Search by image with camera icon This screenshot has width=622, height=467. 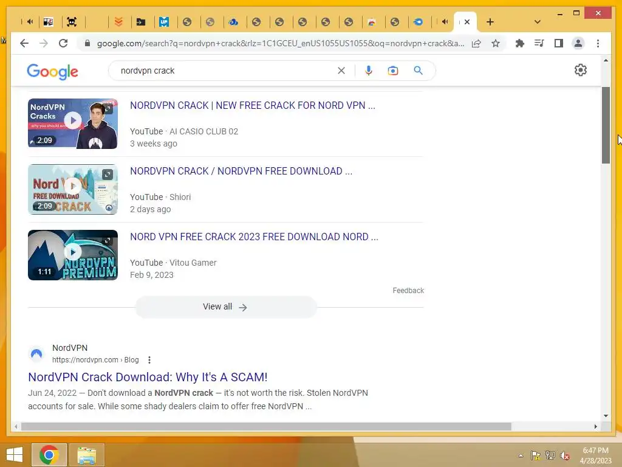pos(393,71)
